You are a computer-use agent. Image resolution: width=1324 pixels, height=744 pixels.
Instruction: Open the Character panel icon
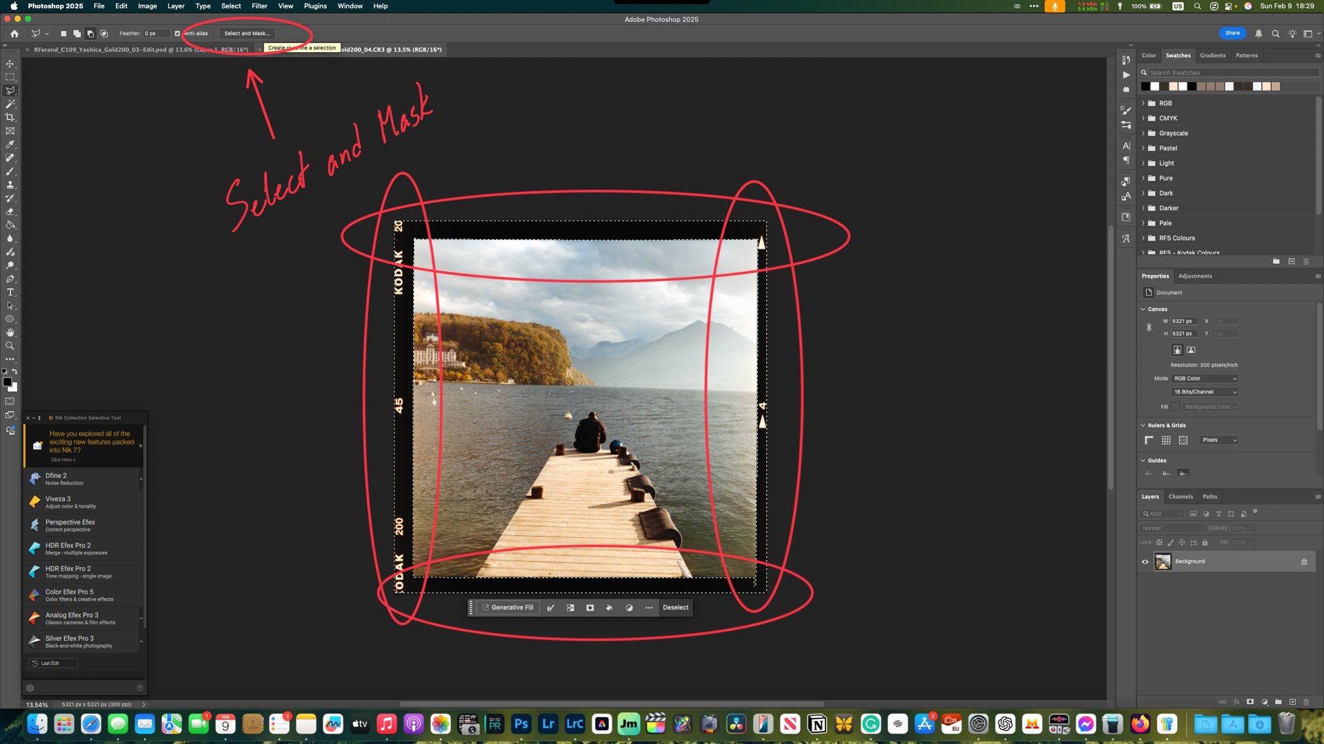(x=1126, y=146)
